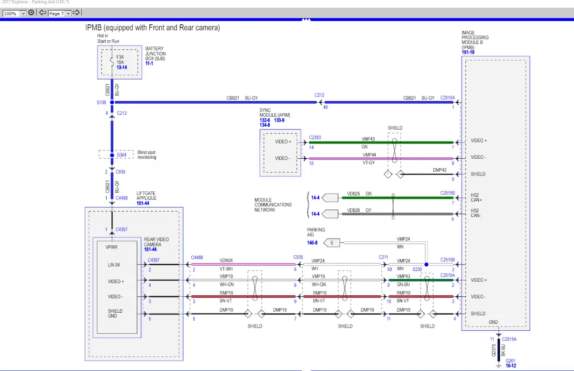Click VPWR pin in rear camera

111,248
